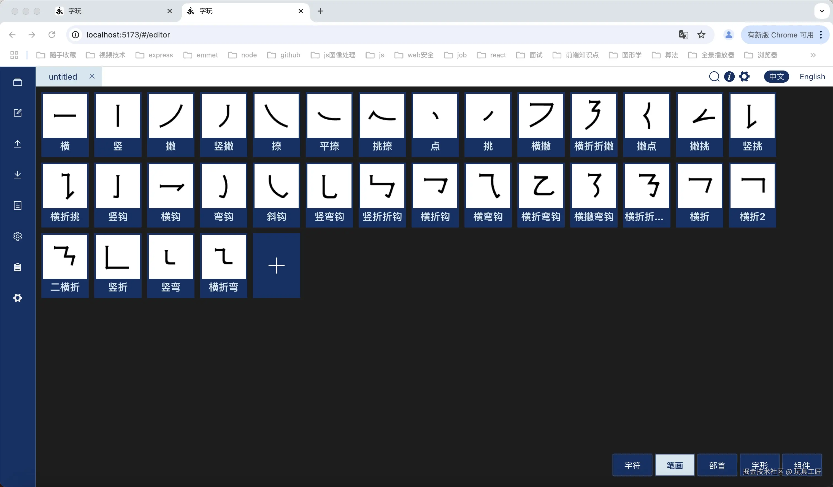Click the document list icon in sidebar
The image size is (833, 487).
18,206
